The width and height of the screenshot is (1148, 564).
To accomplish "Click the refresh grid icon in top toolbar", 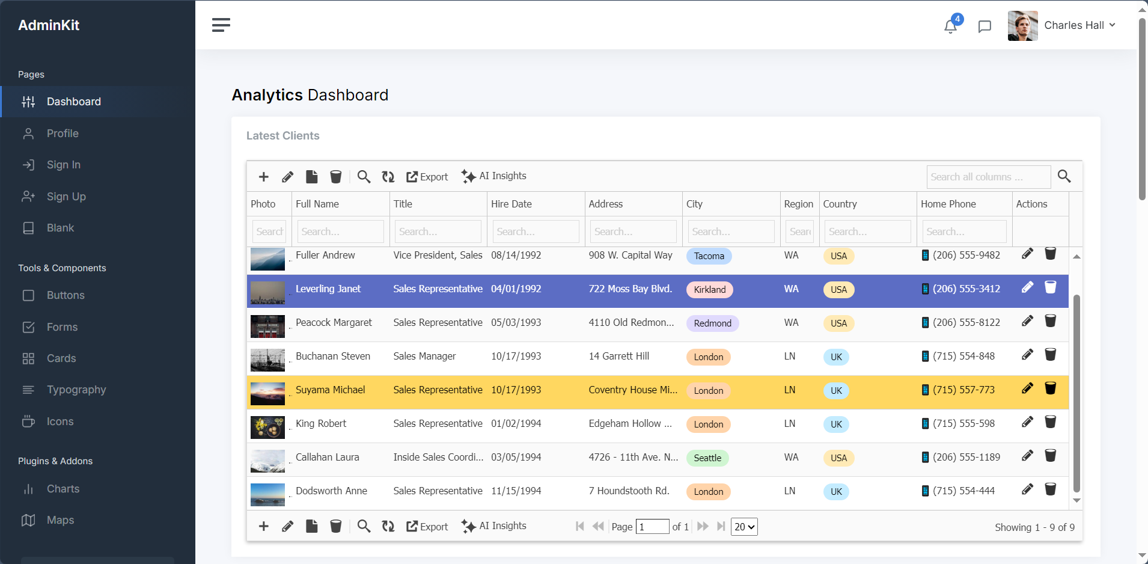I will 388,177.
